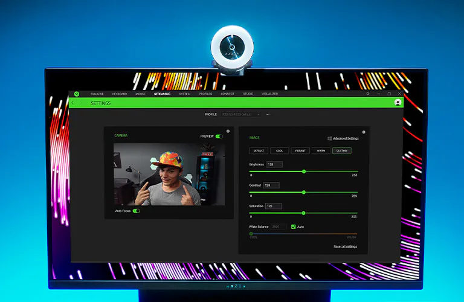
Task: Switch to the Keyboard tab
Action: [x=119, y=94]
